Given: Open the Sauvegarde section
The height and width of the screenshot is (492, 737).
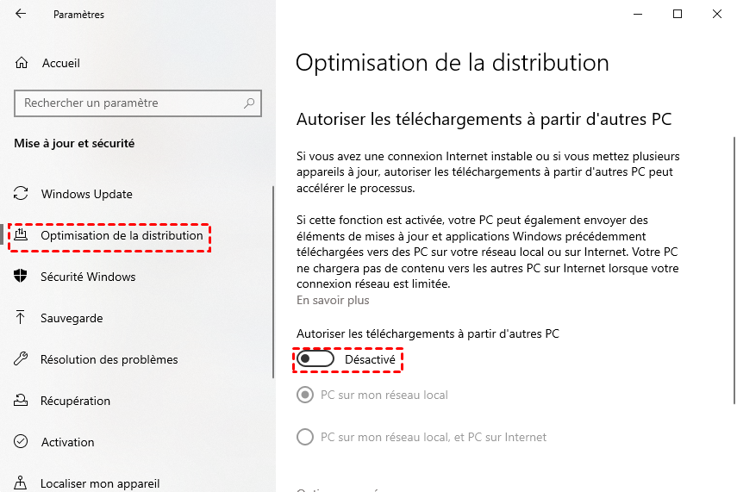Looking at the screenshot, I should [72, 318].
